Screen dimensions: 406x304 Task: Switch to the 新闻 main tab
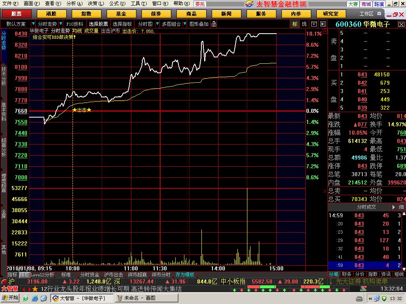[x=226, y=14]
